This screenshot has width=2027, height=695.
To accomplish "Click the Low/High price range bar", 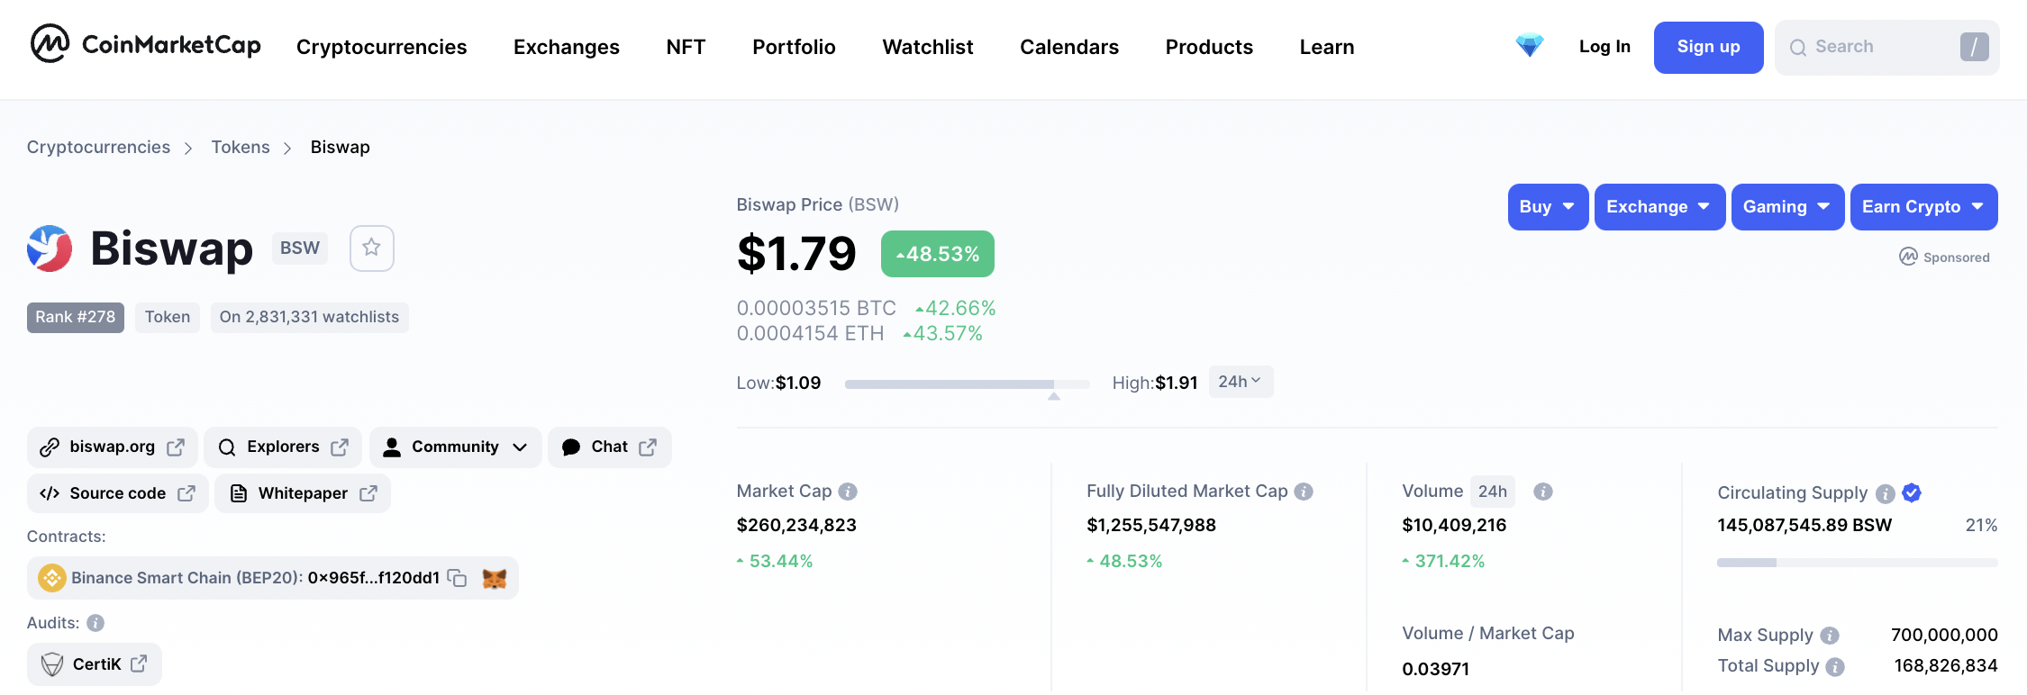I will tap(967, 384).
